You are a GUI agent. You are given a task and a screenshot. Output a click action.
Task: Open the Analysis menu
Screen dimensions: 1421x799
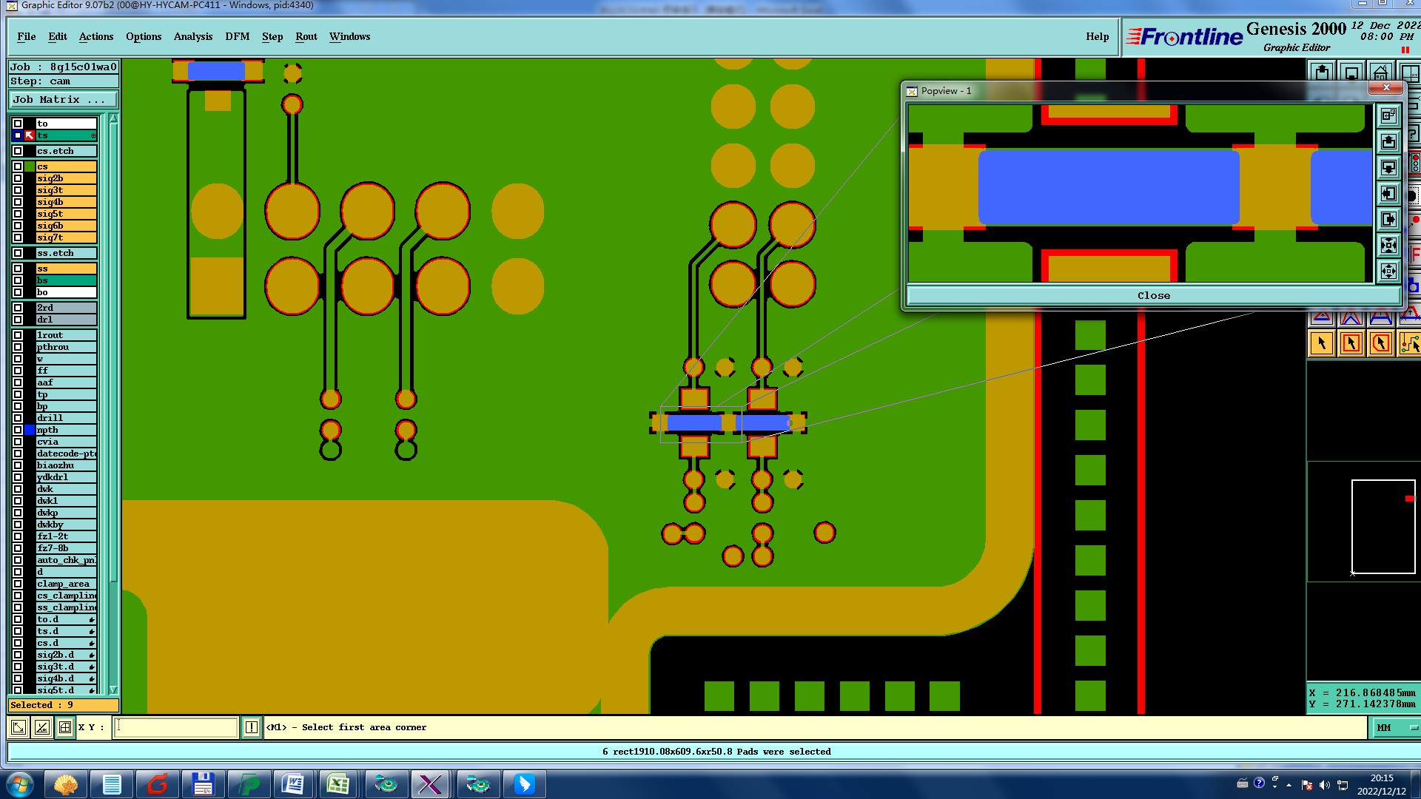coord(192,36)
